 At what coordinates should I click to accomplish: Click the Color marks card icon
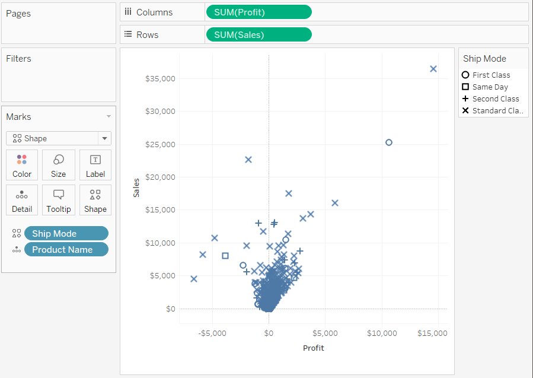[22, 160]
